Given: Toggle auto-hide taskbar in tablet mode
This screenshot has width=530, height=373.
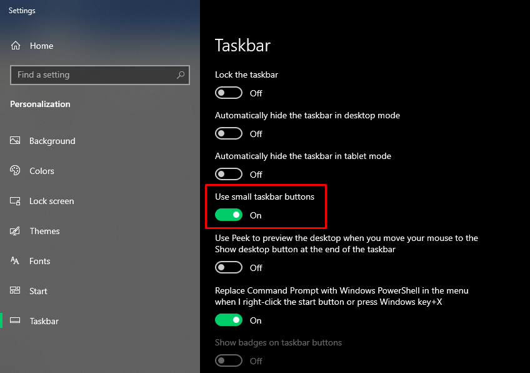Looking at the screenshot, I should (x=229, y=174).
